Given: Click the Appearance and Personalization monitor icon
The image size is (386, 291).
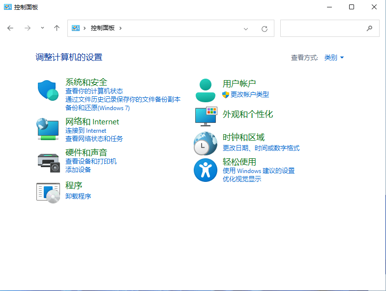Looking at the screenshot, I should point(206,116).
